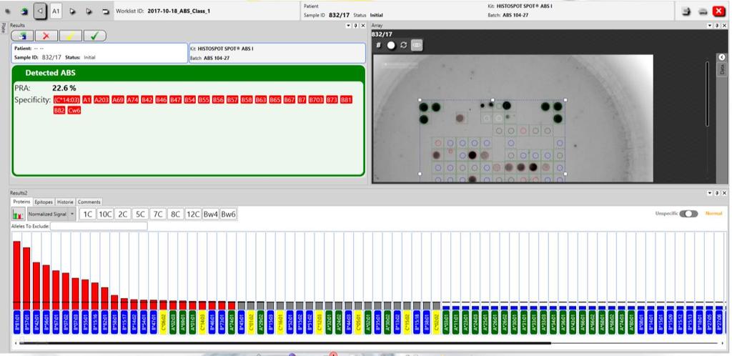
Task: Click the A203 specificity tag
Action: [102, 100]
